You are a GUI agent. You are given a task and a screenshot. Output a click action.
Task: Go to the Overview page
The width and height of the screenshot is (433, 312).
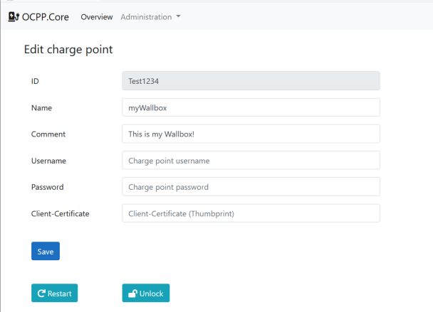click(x=97, y=17)
